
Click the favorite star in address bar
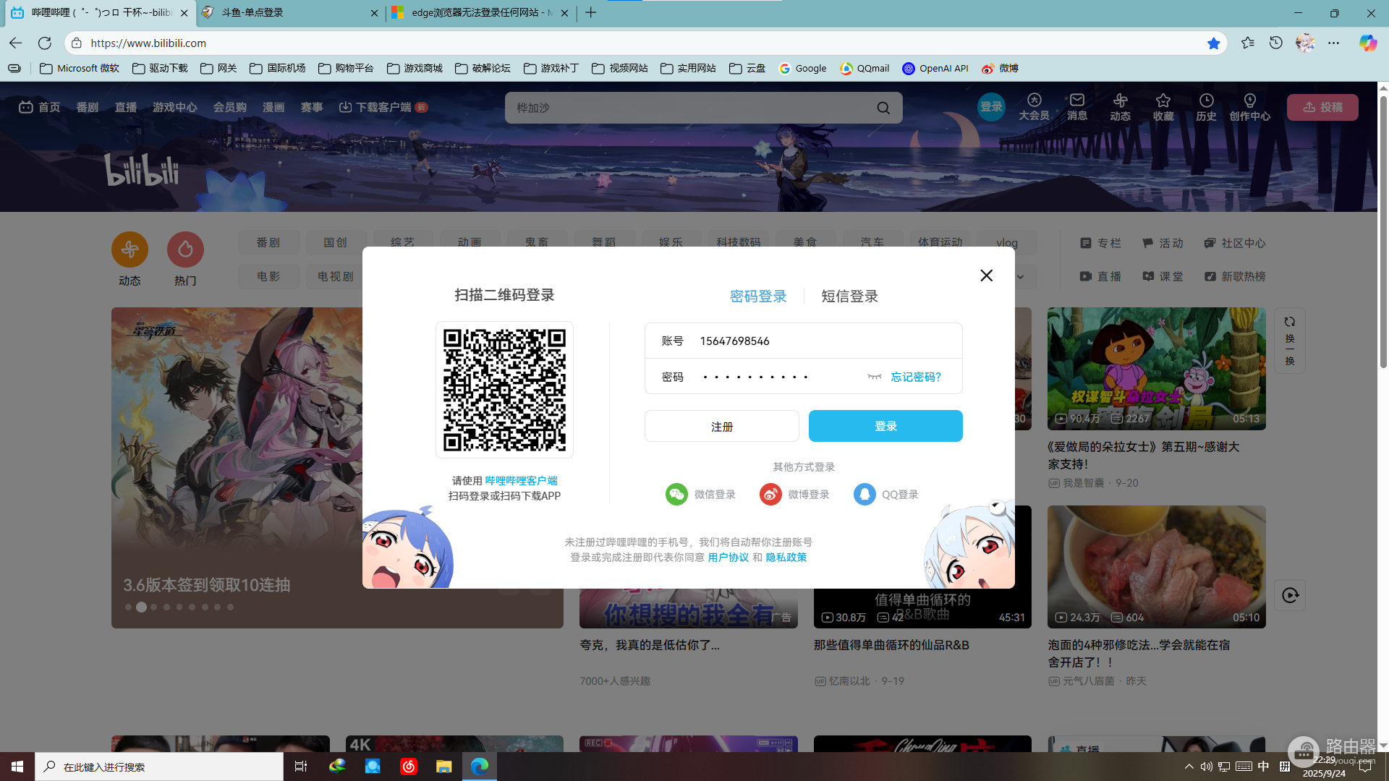pos(1213,43)
